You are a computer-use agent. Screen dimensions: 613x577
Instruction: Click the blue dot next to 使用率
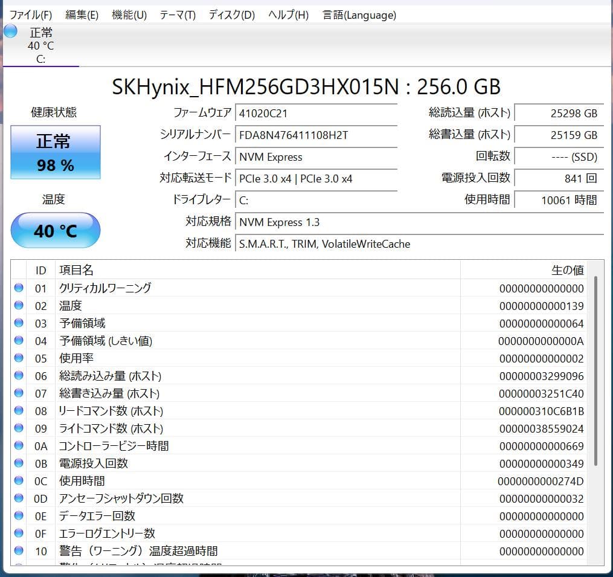click(x=18, y=358)
